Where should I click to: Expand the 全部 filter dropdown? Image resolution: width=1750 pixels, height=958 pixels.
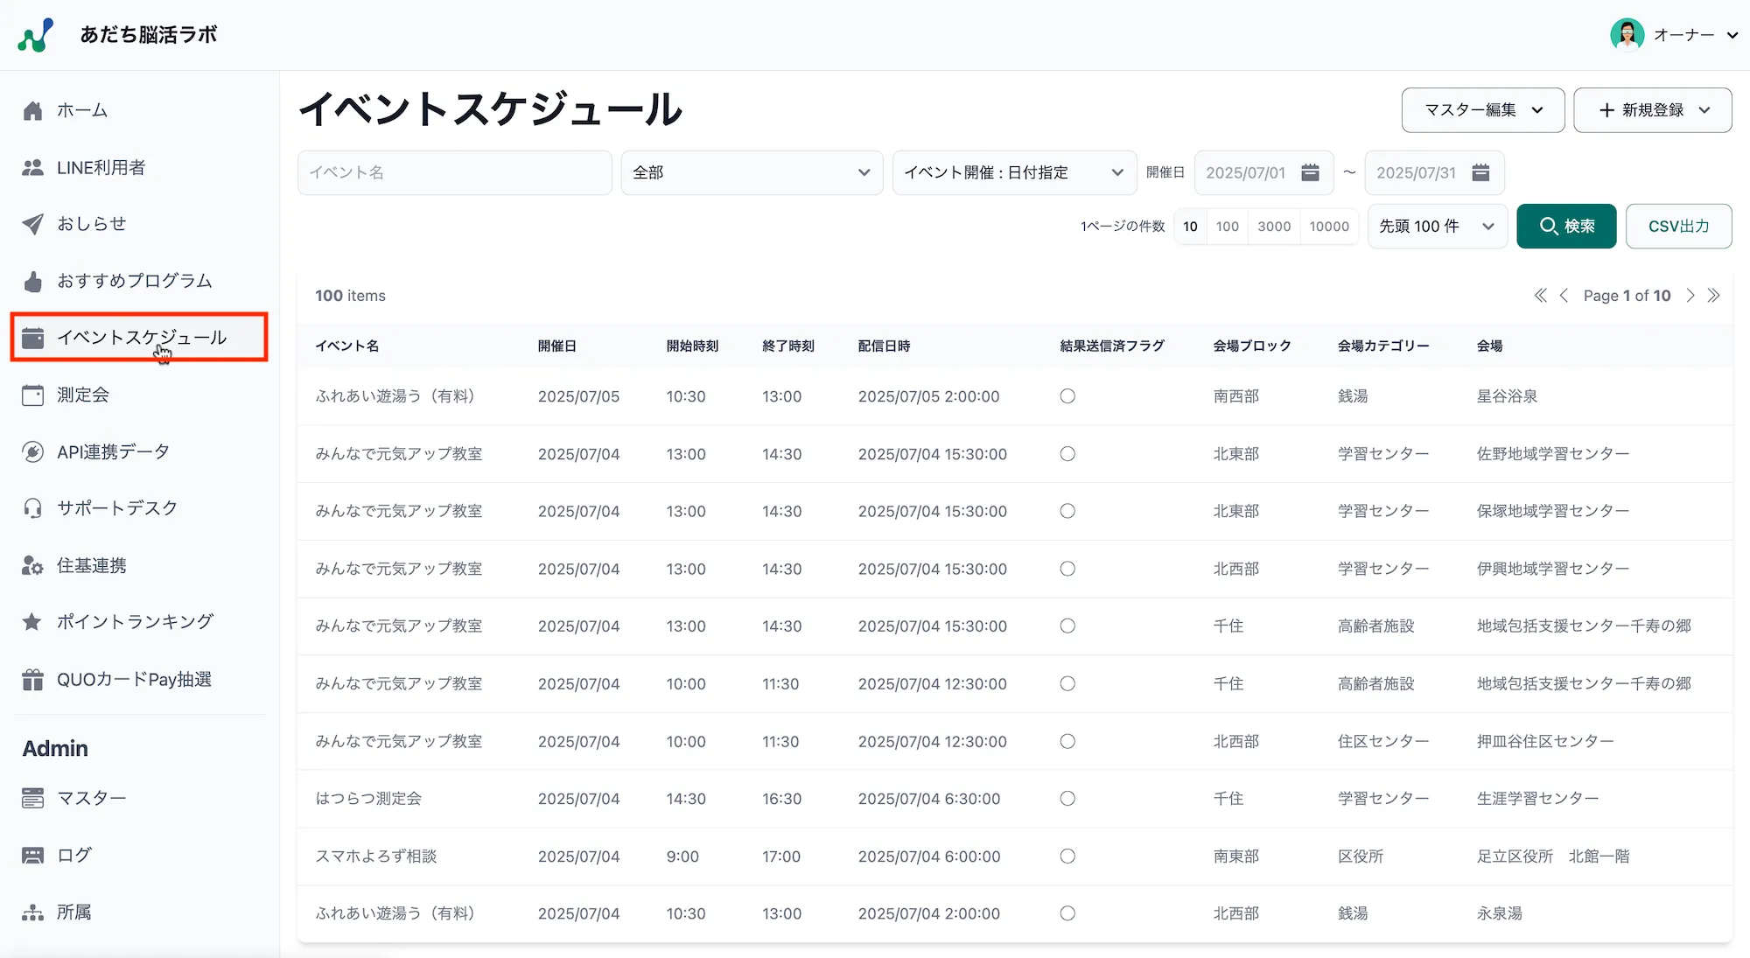[x=751, y=172]
